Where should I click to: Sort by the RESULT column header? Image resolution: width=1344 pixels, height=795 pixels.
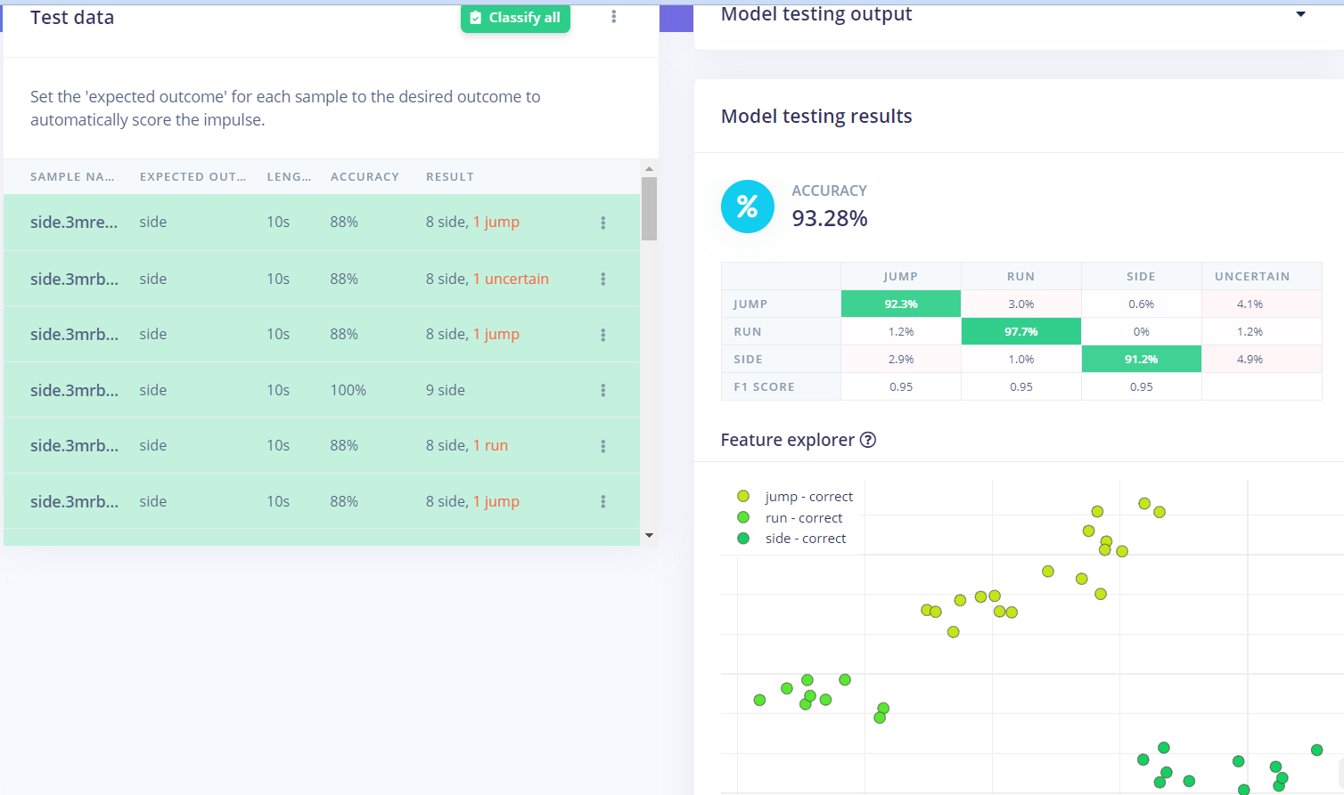tap(450, 177)
